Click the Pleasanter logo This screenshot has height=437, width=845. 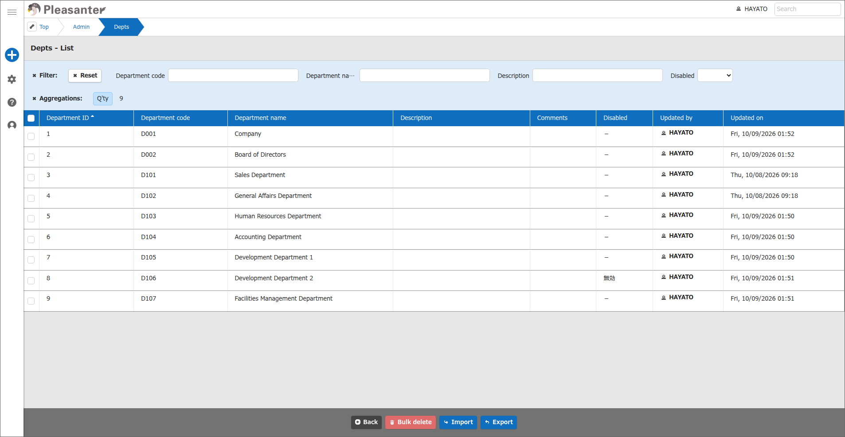pyautogui.click(x=67, y=9)
